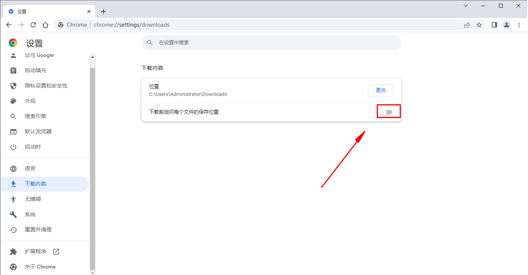The height and width of the screenshot is (275, 528).
Task: Open a new tab with plus button
Action: point(103,11)
